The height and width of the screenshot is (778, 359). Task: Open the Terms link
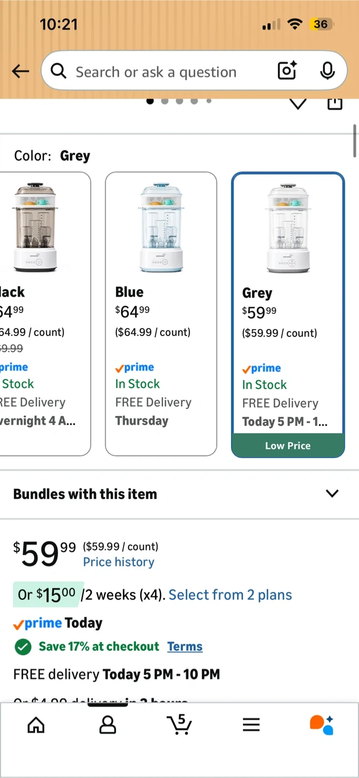coord(185,647)
